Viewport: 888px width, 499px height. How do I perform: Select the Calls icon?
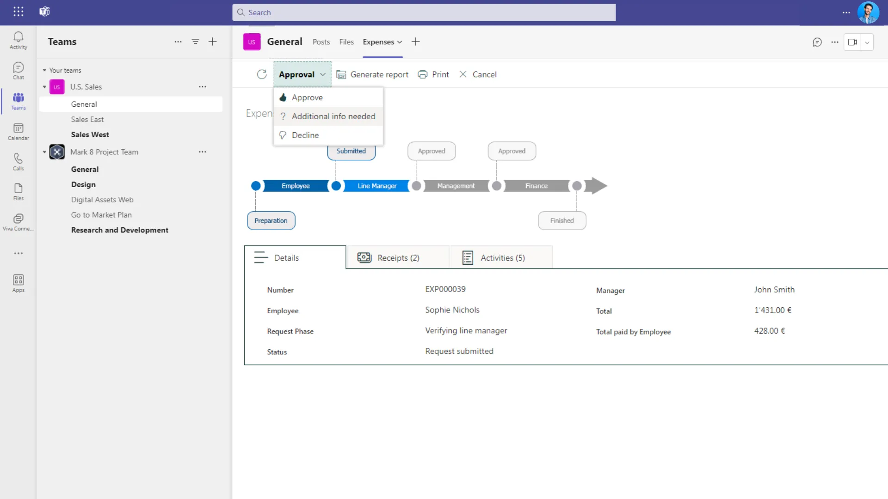(x=18, y=162)
